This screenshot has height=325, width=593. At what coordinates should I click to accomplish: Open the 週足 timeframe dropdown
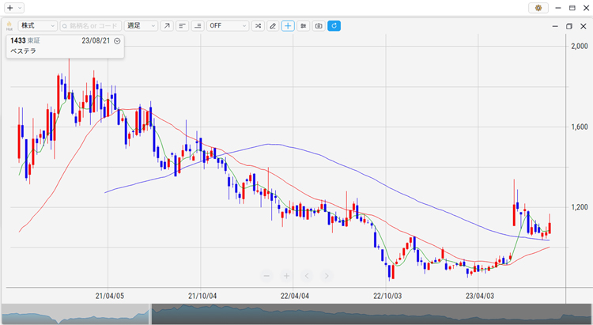pyautogui.click(x=142, y=25)
